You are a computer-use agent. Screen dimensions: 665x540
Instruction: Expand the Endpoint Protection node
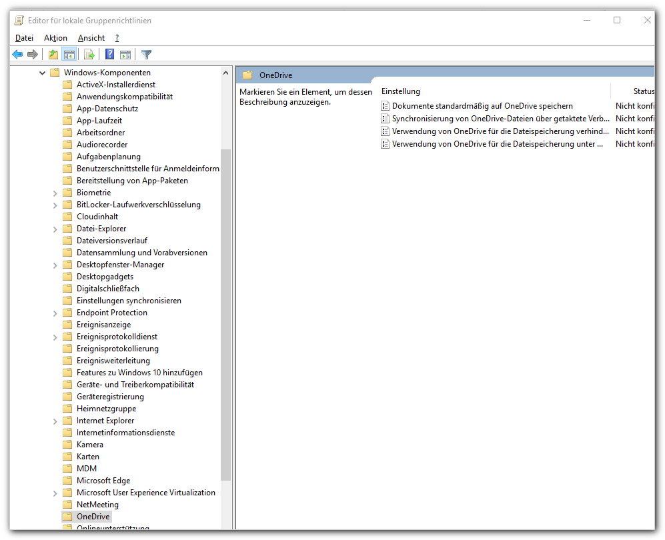point(55,313)
